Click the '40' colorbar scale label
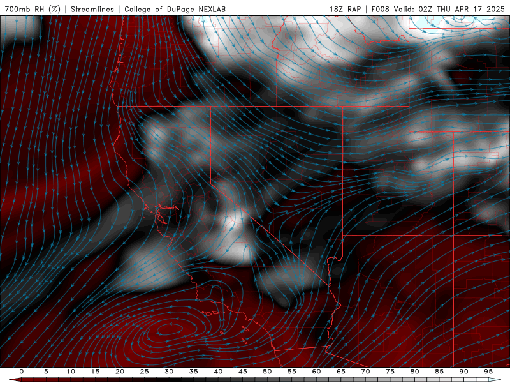 (x=218, y=372)
